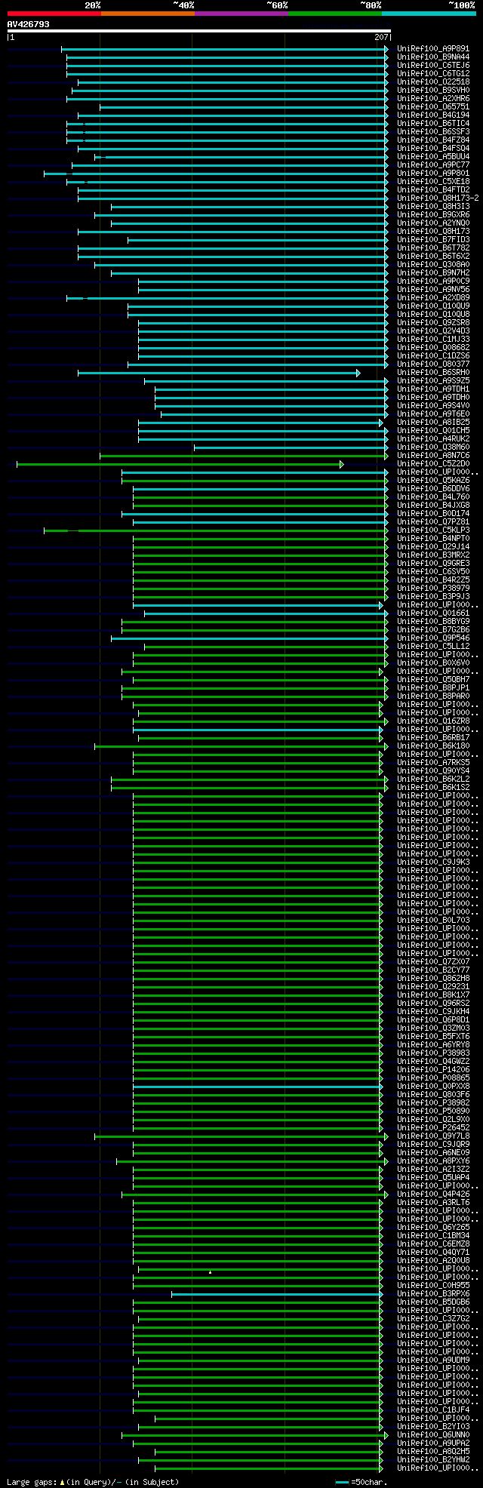The image size is (483, 1488).
Task: Select label UniRef100_A8PXY6
Action: (433, 1161)
